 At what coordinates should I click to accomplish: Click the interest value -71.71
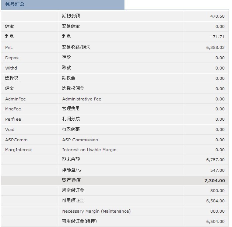[x=218, y=37]
